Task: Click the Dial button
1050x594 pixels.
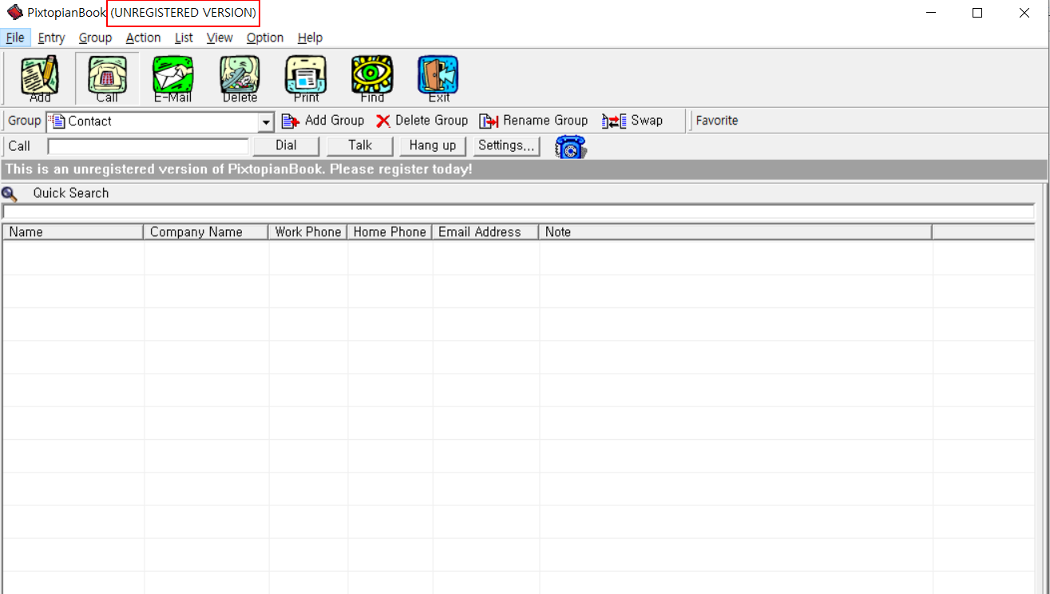Action: point(286,145)
